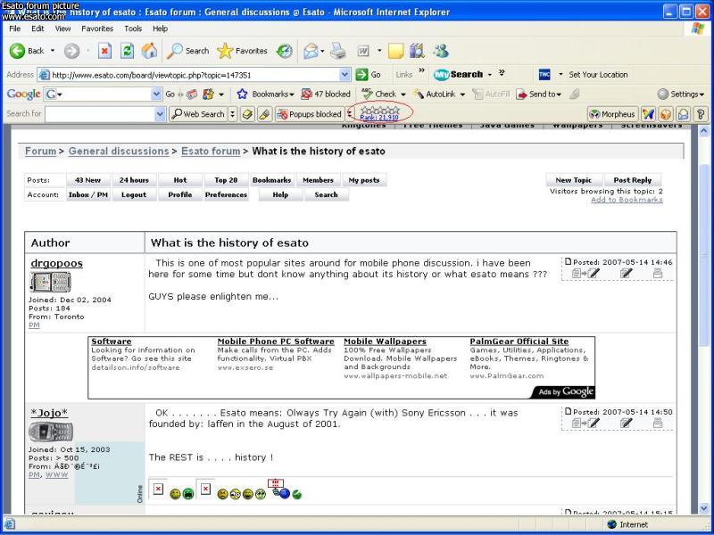Expand the AutoLink dropdown arrow
714x535 pixels.
(462, 95)
